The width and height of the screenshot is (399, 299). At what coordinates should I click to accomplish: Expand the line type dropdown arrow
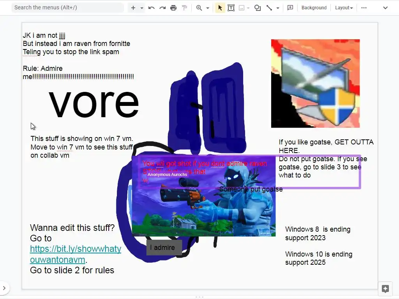coord(278,8)
